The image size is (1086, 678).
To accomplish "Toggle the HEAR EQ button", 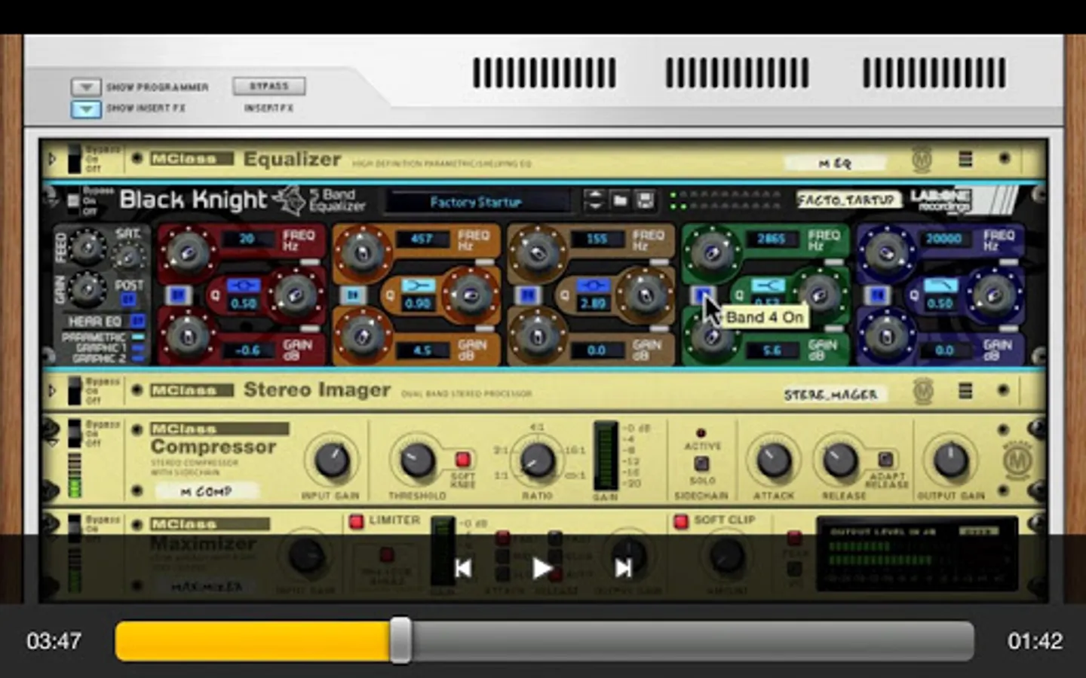I will [x=138, y=321].
